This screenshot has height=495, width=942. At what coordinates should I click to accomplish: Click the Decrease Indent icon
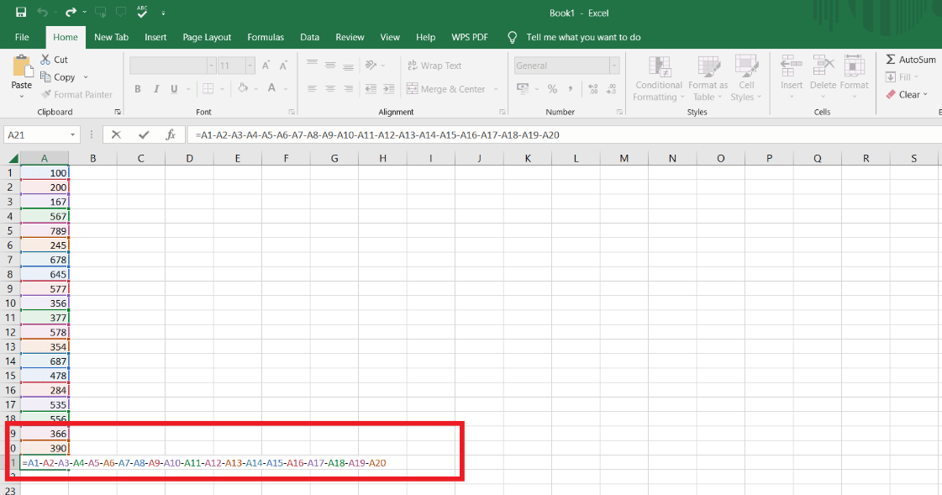pos(371,89)
